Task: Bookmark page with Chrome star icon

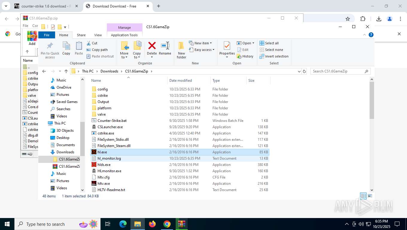Action: click(x=348, y=19)
